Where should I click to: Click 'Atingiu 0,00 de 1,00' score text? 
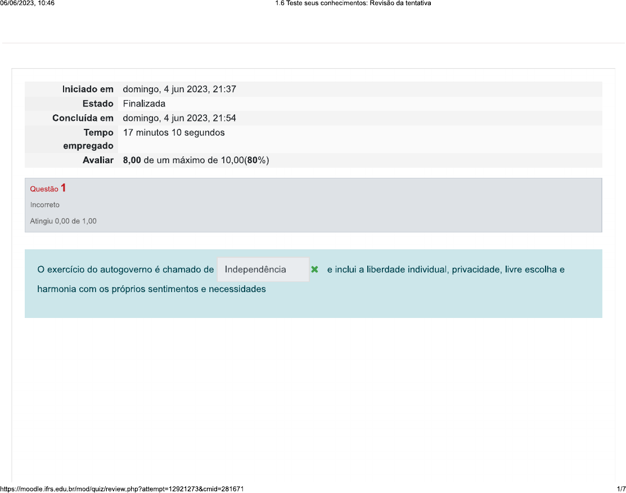(x=63, y=221)
